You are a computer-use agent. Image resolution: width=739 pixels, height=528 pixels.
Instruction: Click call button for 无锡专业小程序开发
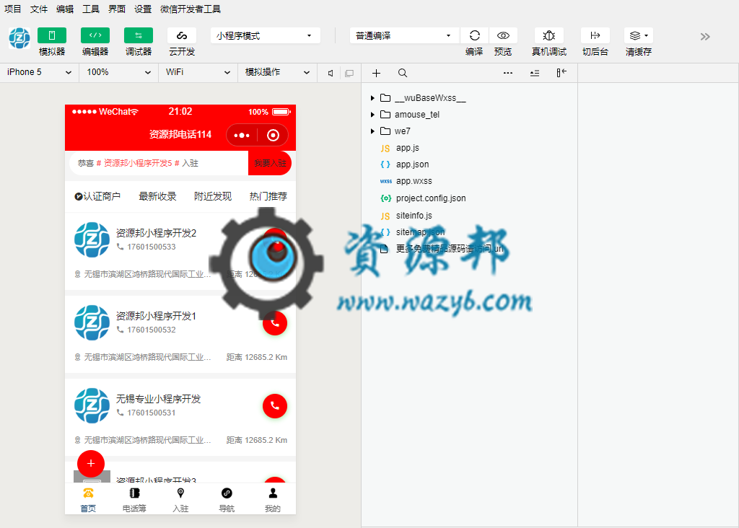(x=275, y=406)
